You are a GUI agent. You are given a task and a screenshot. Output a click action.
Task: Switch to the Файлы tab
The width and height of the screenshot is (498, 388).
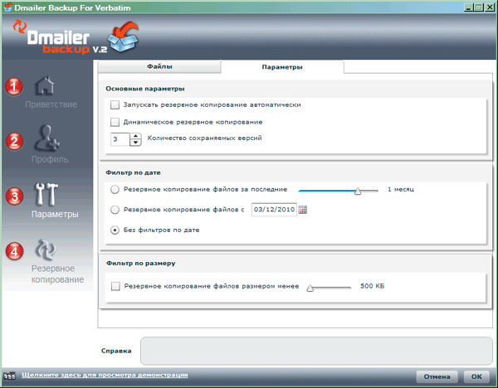(x=159, y=66)
